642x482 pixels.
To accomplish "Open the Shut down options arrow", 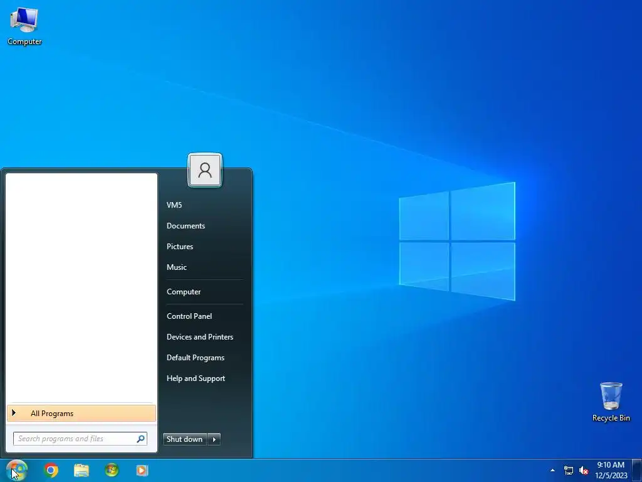I will (x=214, y=439).
